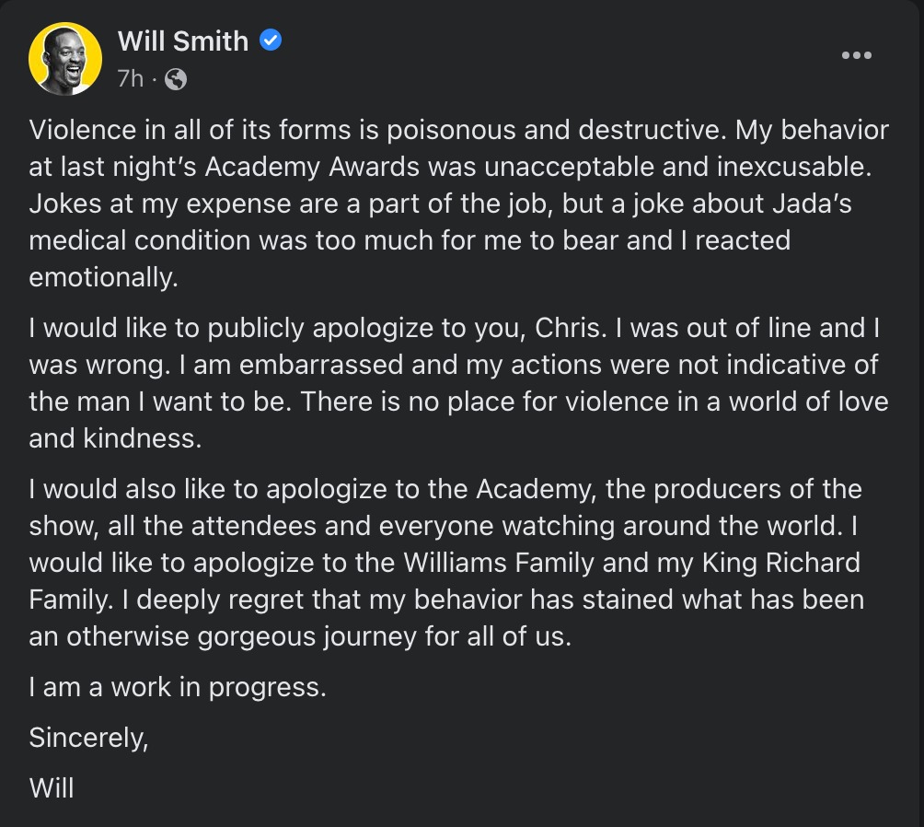924x827 pixels.
Task: Click the first paragraph starting with 'Violence'
Action: [458, 204]
